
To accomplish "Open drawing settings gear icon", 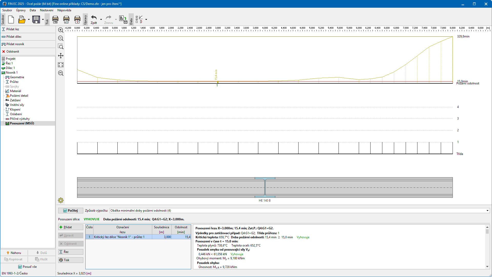I will (61, 200).
